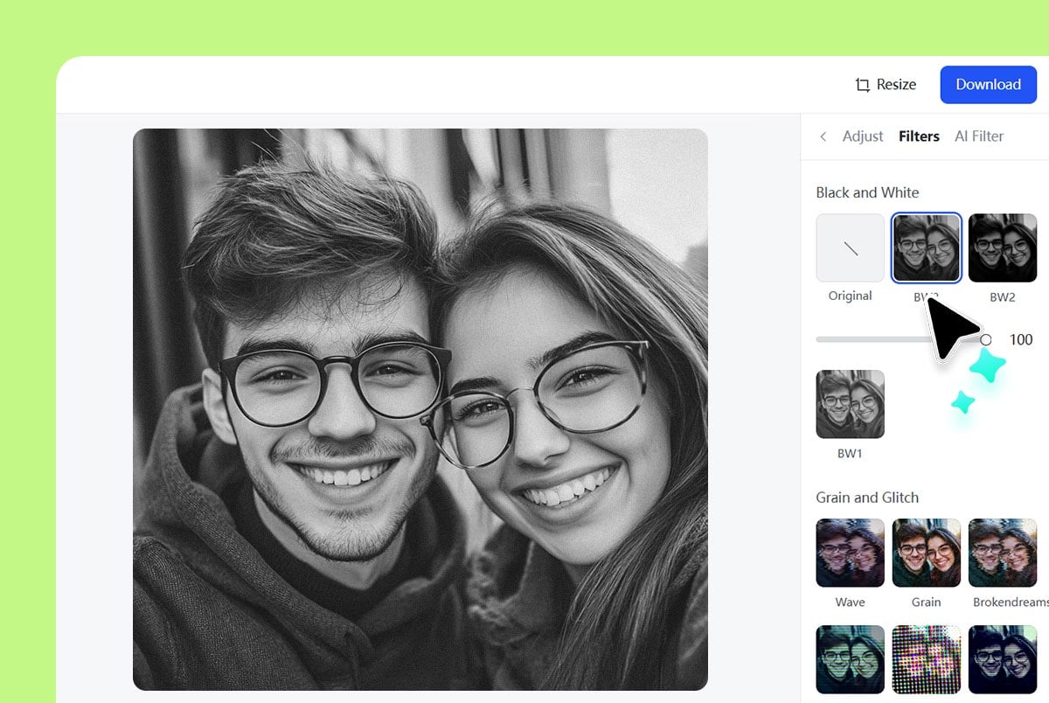Switch to the Adjust tab
The width and height of the screenshot is (1049, 703).
(863, 136)
